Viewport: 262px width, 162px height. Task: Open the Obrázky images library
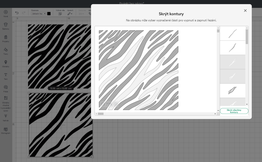(x=6, y=62)
